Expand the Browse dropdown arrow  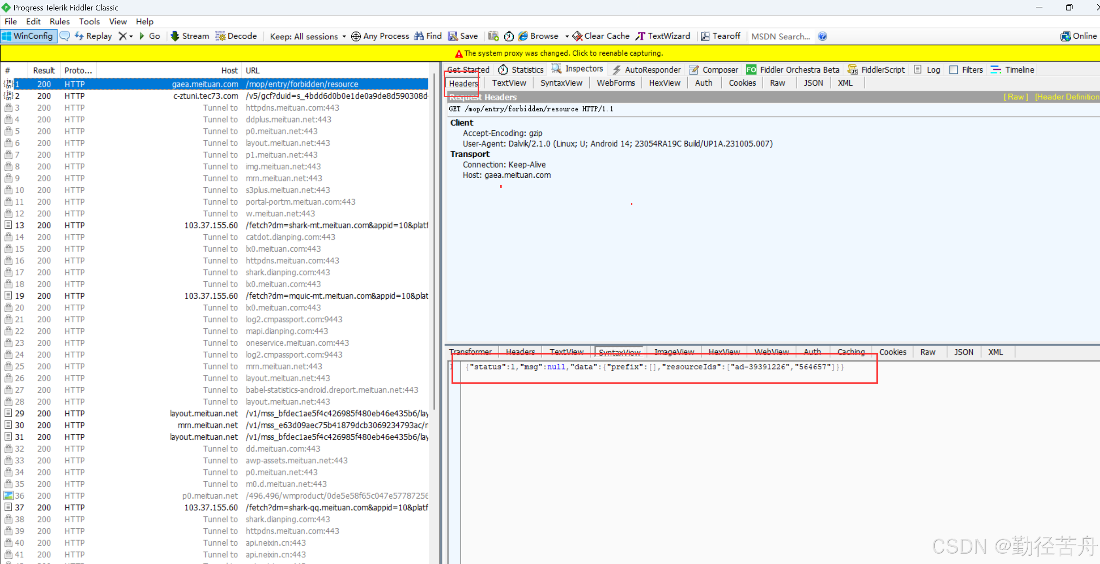[567, 36]
